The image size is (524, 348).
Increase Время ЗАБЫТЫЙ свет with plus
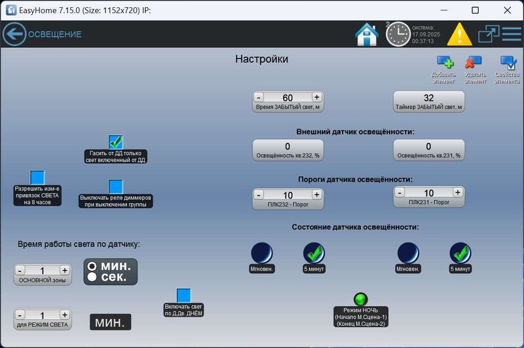[x=316, y=98]
